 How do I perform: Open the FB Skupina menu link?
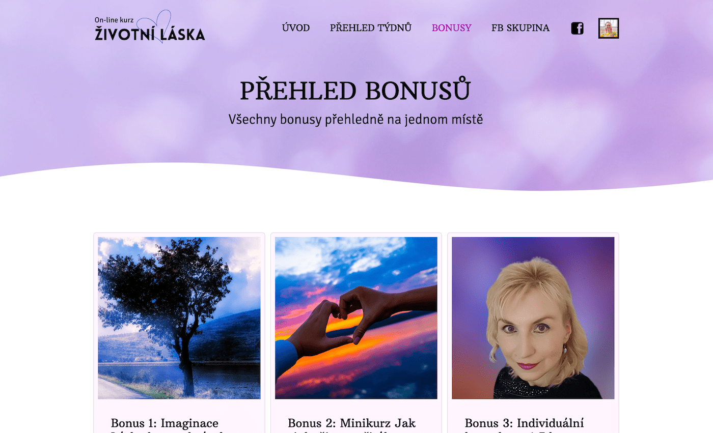(x=520, y=28)
